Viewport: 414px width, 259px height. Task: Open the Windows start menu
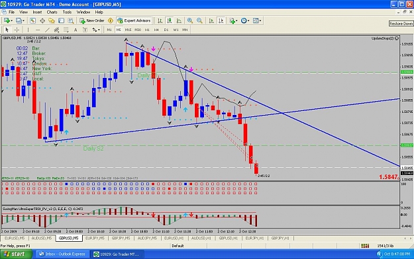(x=16, y=254)
